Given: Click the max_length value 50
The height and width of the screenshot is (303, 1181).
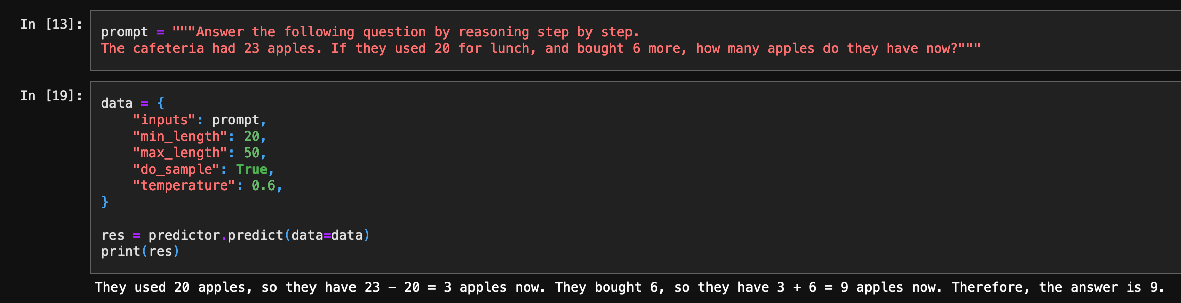Looking at the screenshot, I should tap(251, 153).
